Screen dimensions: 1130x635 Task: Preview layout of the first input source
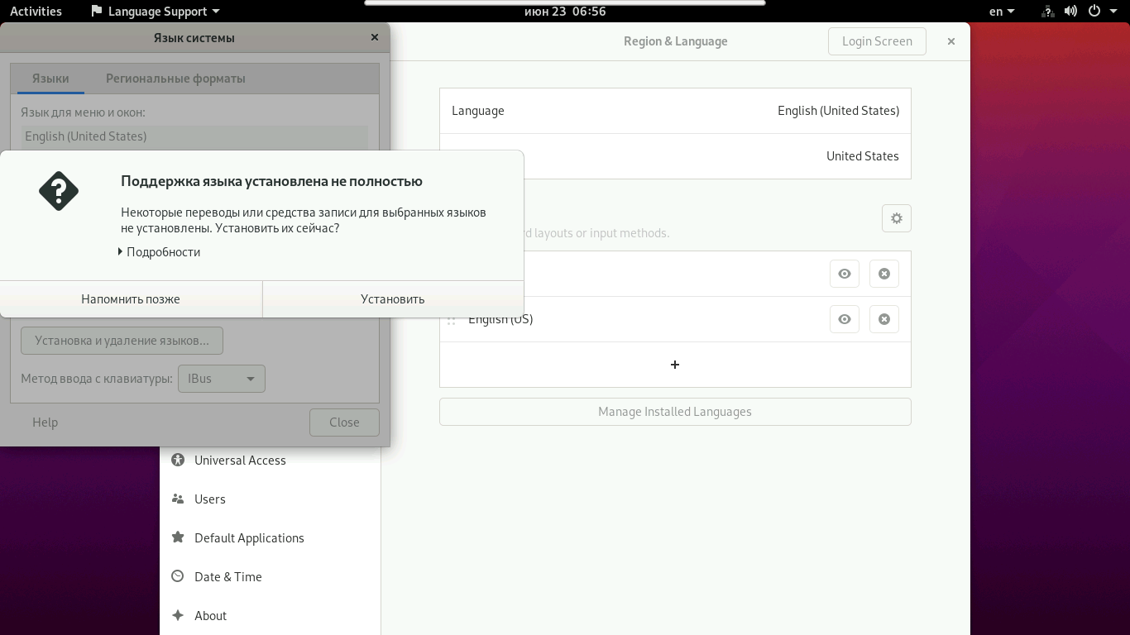coord(845,274)
